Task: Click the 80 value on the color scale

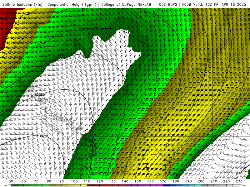Action: coord(49,181)
